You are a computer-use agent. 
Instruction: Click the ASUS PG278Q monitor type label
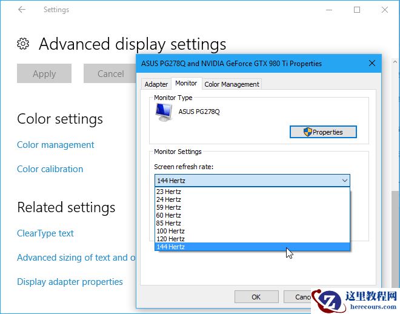tap(199, 112)
